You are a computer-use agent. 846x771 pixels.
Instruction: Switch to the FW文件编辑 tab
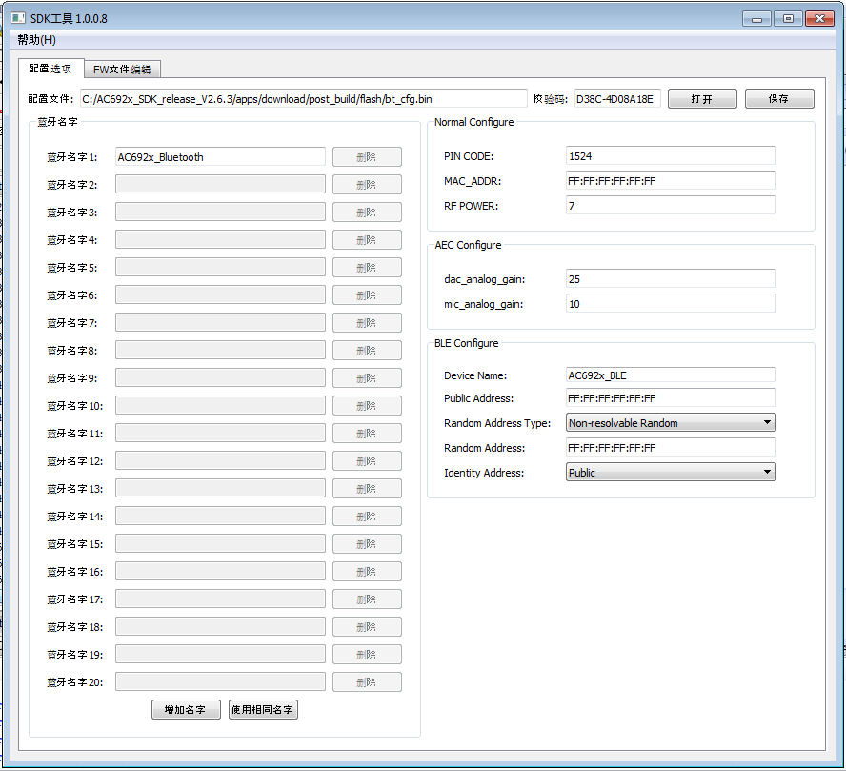[122, 70]
